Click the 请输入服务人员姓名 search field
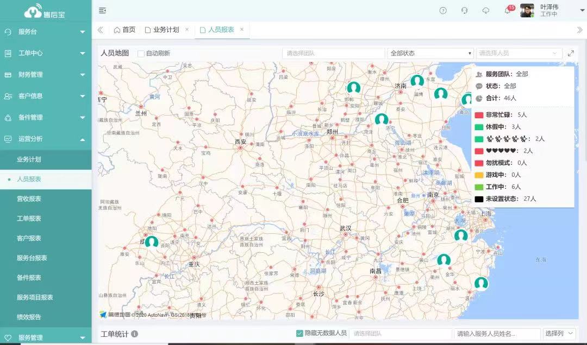Viewport: 587px width, 345px height. 497,334
